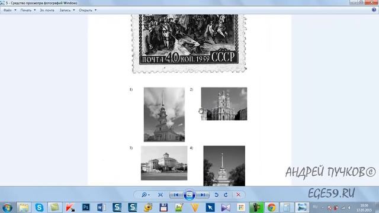Expand the Открыть dropdown arrow
The width and height of the screenshot is (379, 213).
[x=95, y=10]
